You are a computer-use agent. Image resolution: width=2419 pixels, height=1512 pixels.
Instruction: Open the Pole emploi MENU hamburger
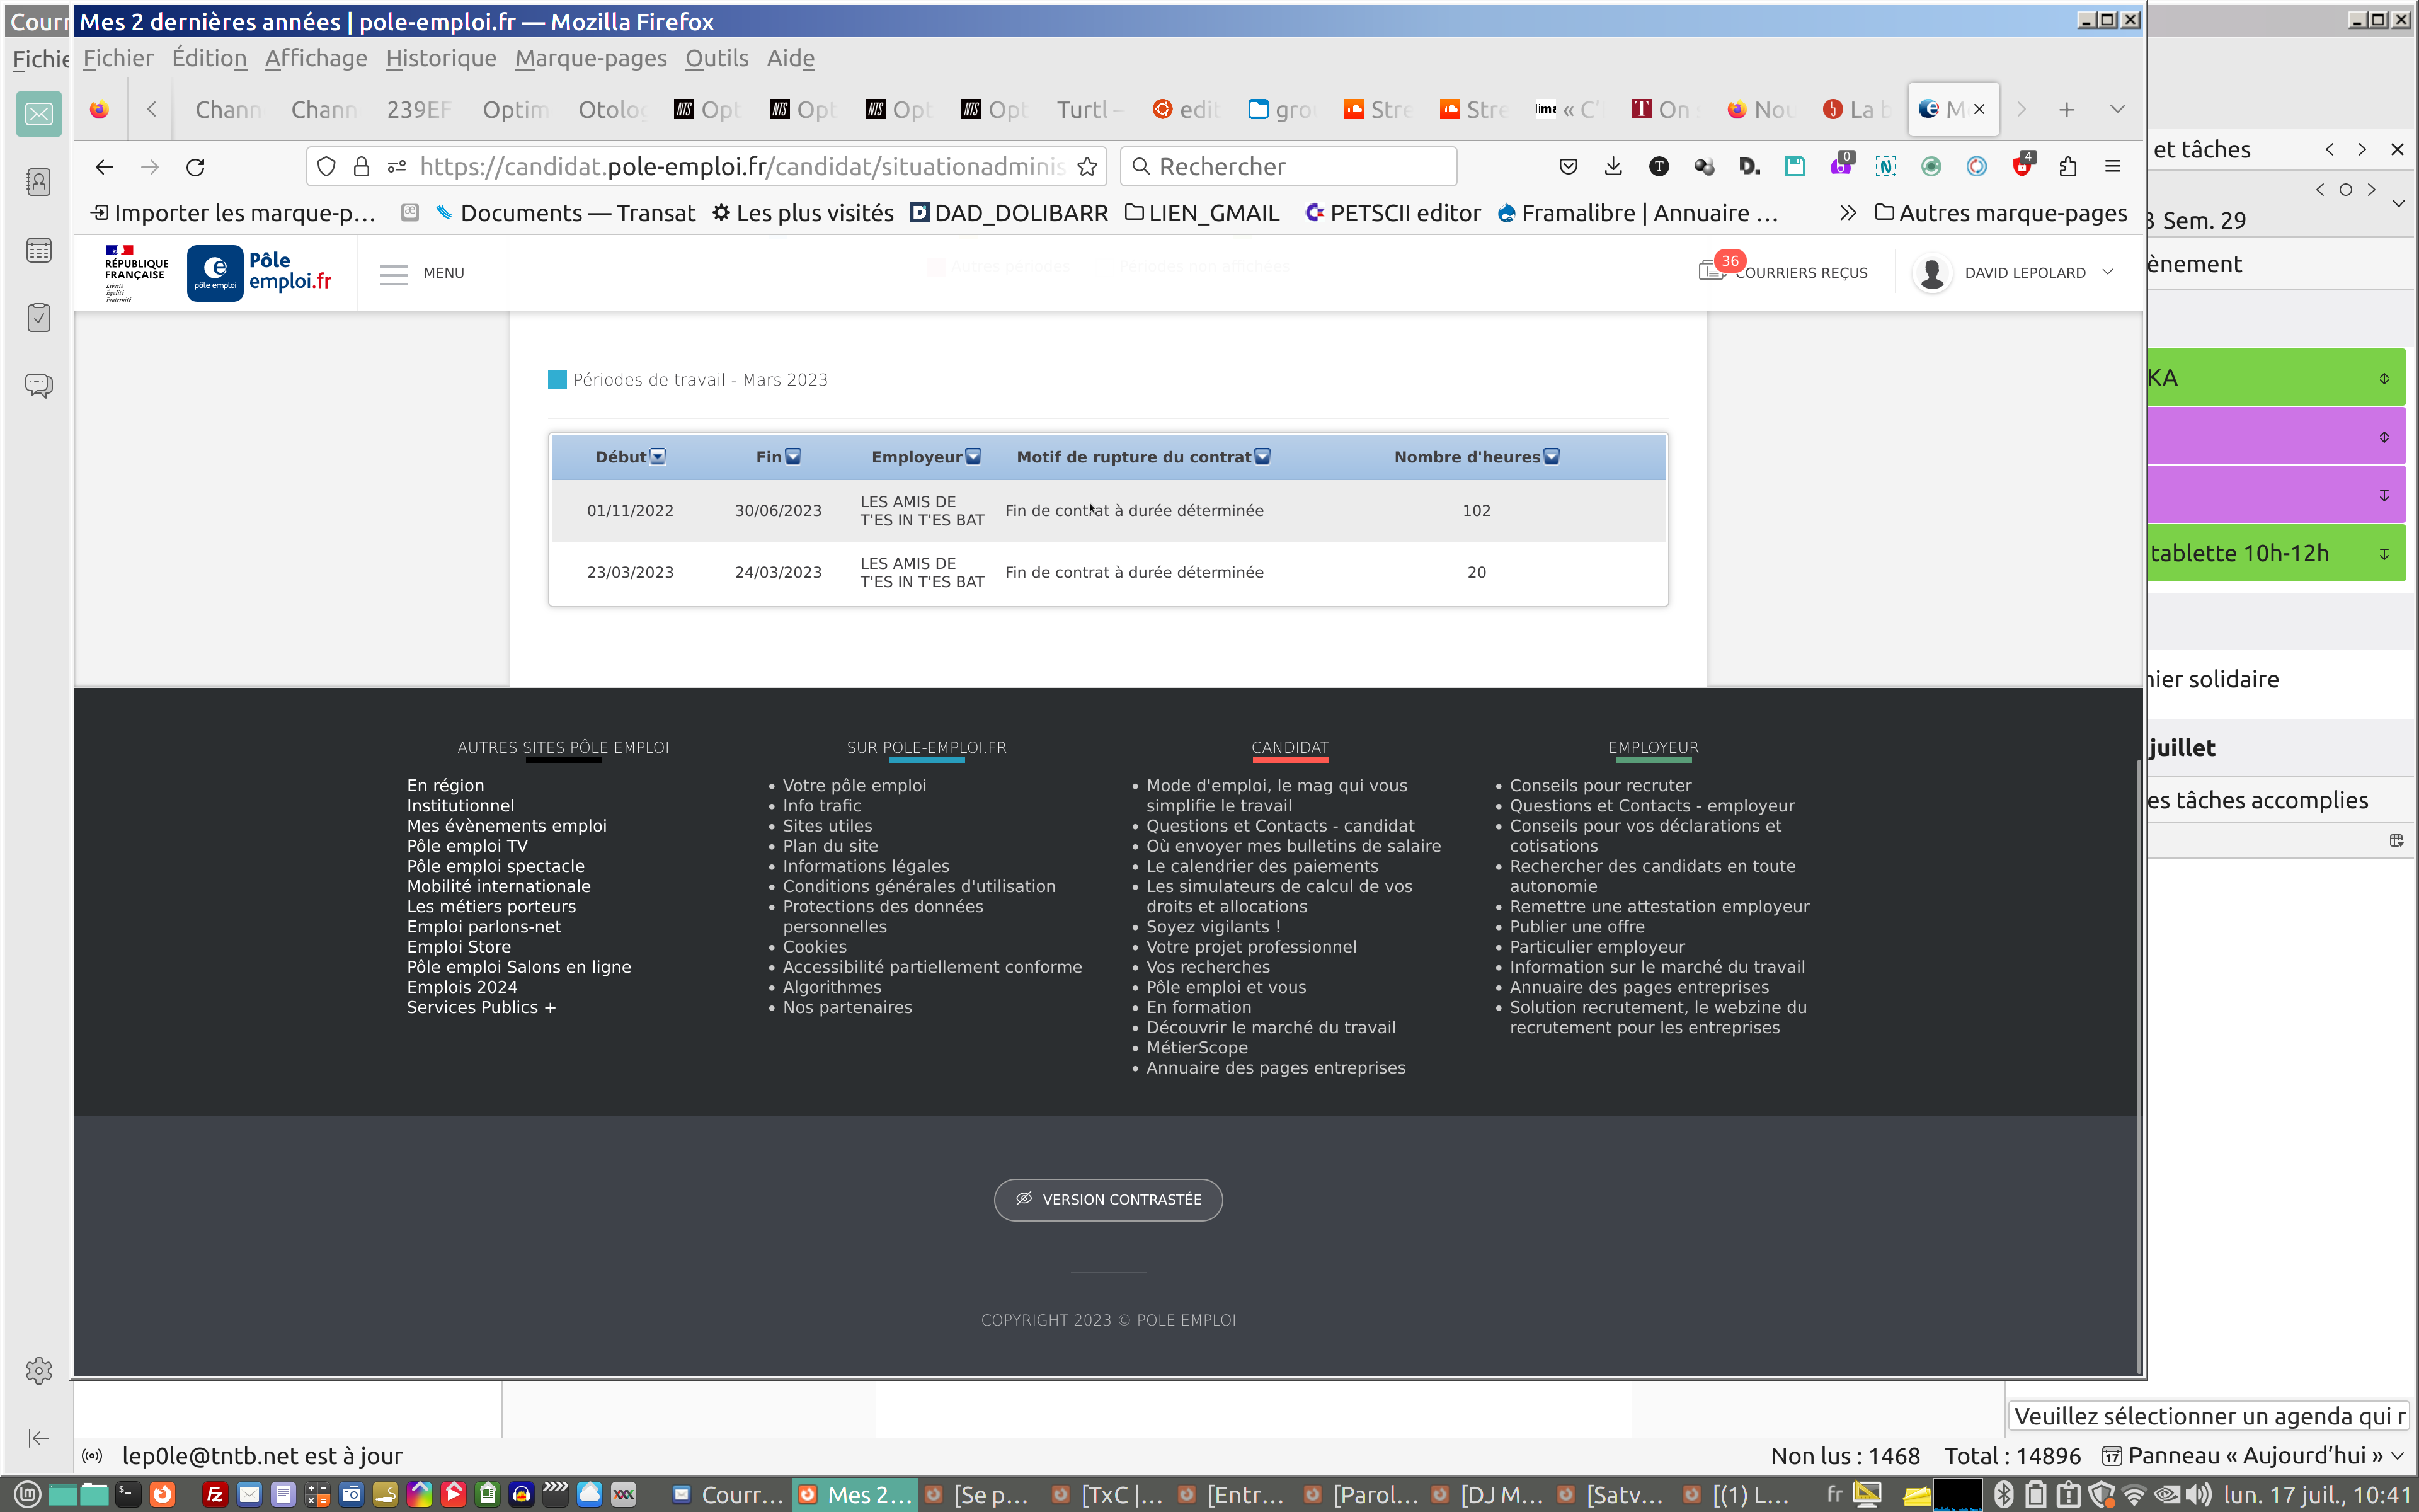(x=395, y=273)
